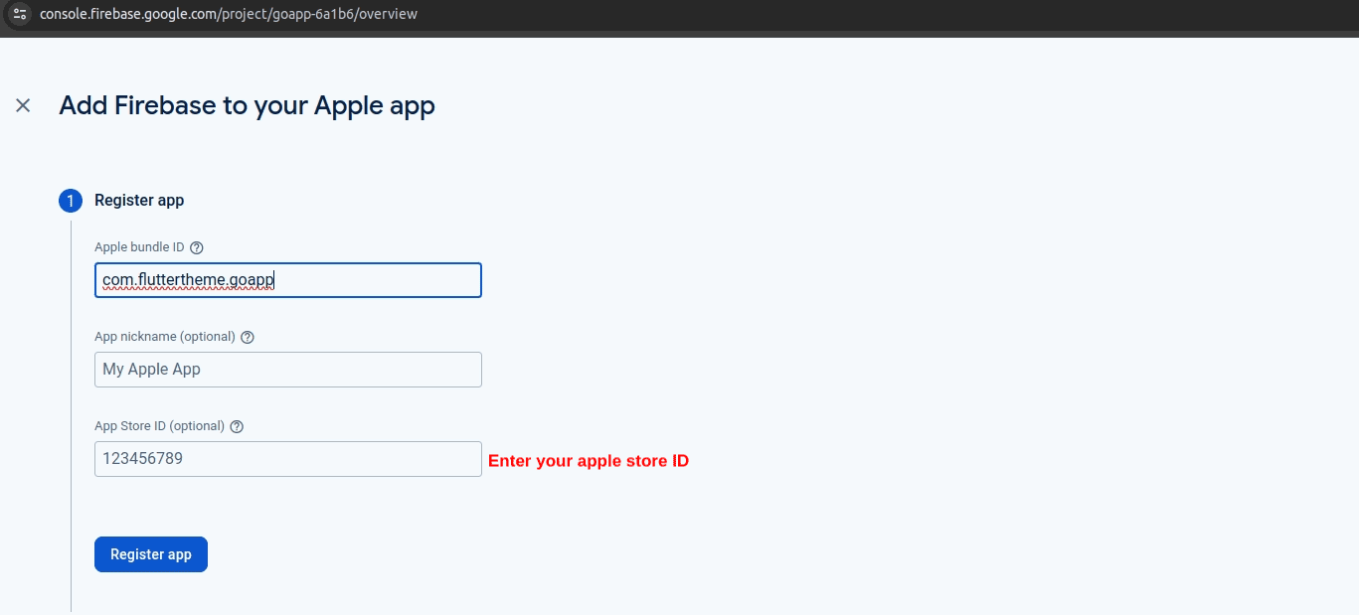Open help icon beside App Store ID

(x=237, y=426)
